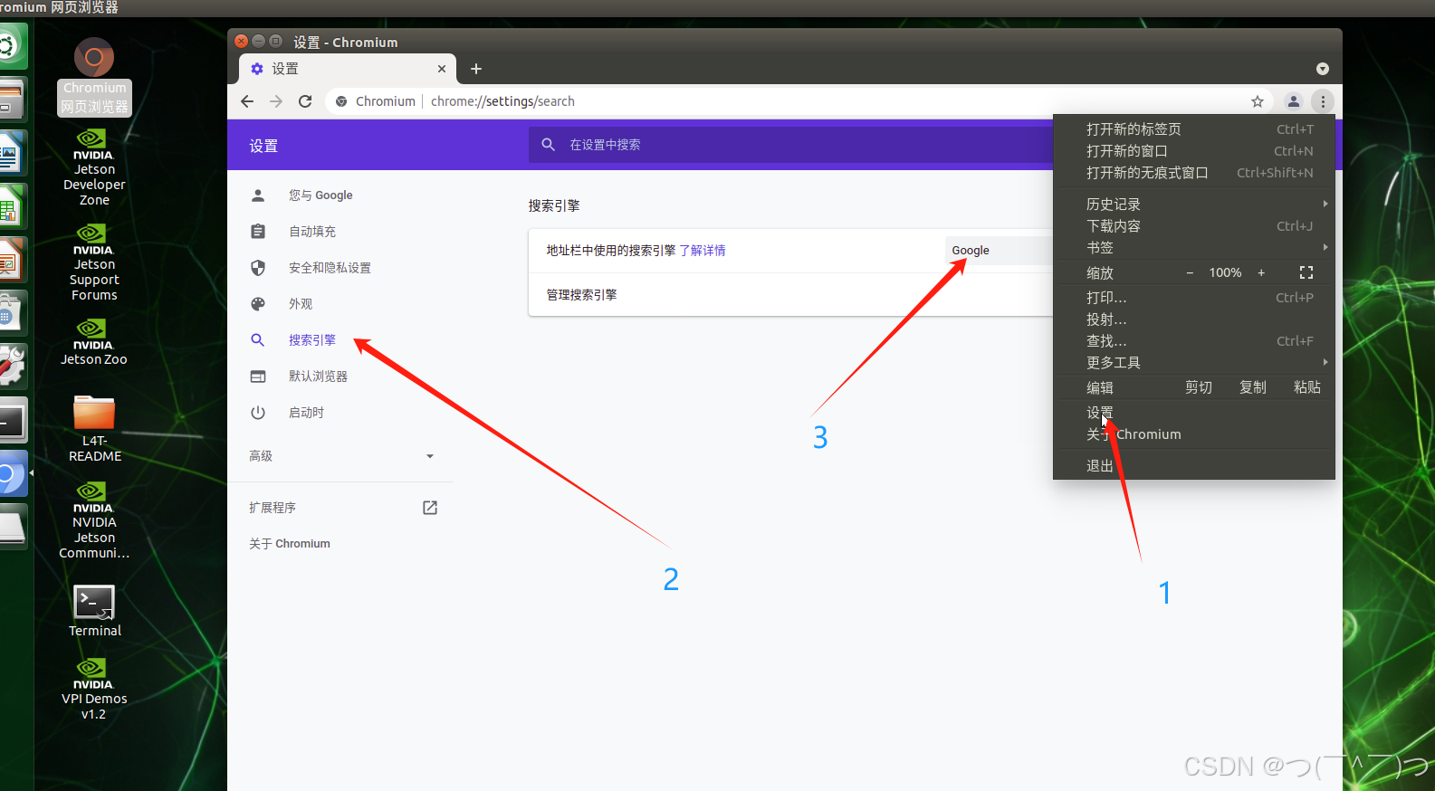Click 剪切 in the edit row
The height and width of the screenshot is (791, 1435).
[x=1199, y=387]
